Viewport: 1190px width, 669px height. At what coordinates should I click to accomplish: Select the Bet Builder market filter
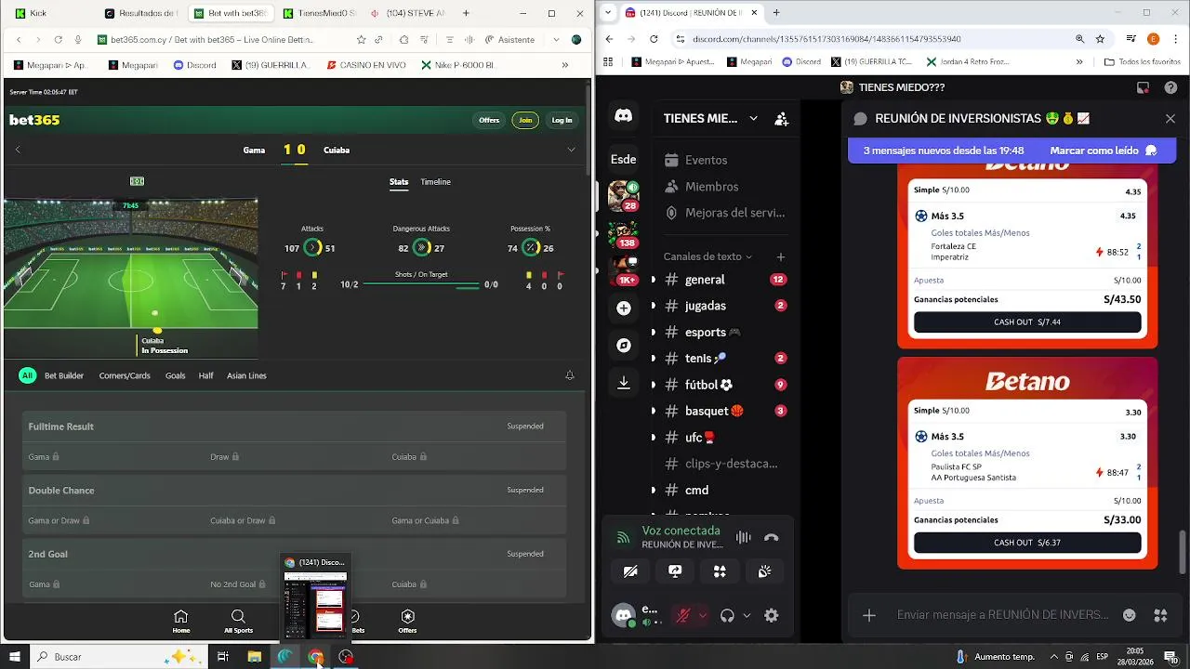coord(64,375)
